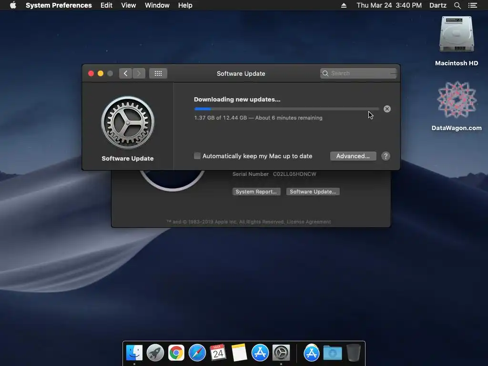Open Notification Center list icon
The height and width of the screenshot is (366, 488).
(x=472, y=5)
